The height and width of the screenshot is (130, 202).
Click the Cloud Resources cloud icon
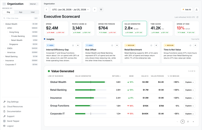pyautogui.click(x=4, y=107)
